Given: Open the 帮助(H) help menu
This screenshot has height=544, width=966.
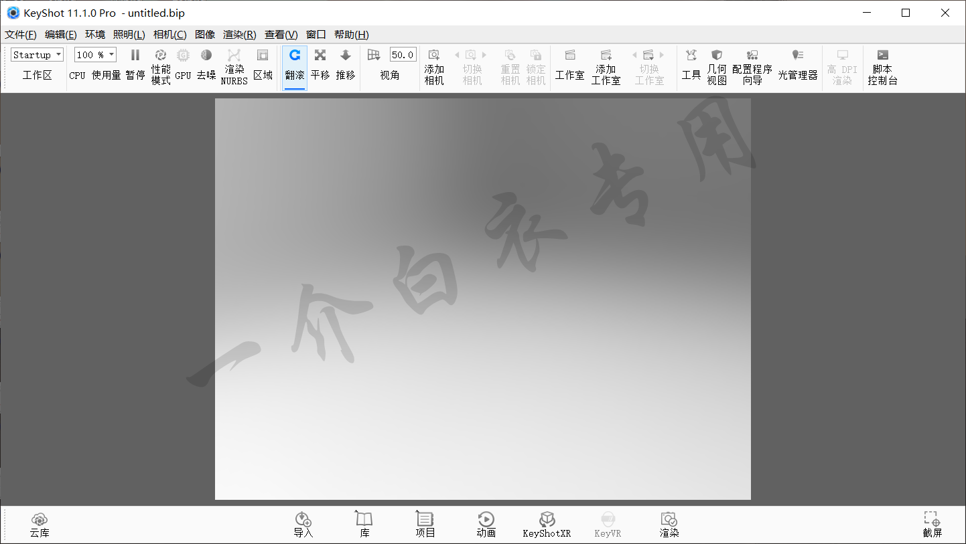Looking at the screenshot, I should click(351, 35).
